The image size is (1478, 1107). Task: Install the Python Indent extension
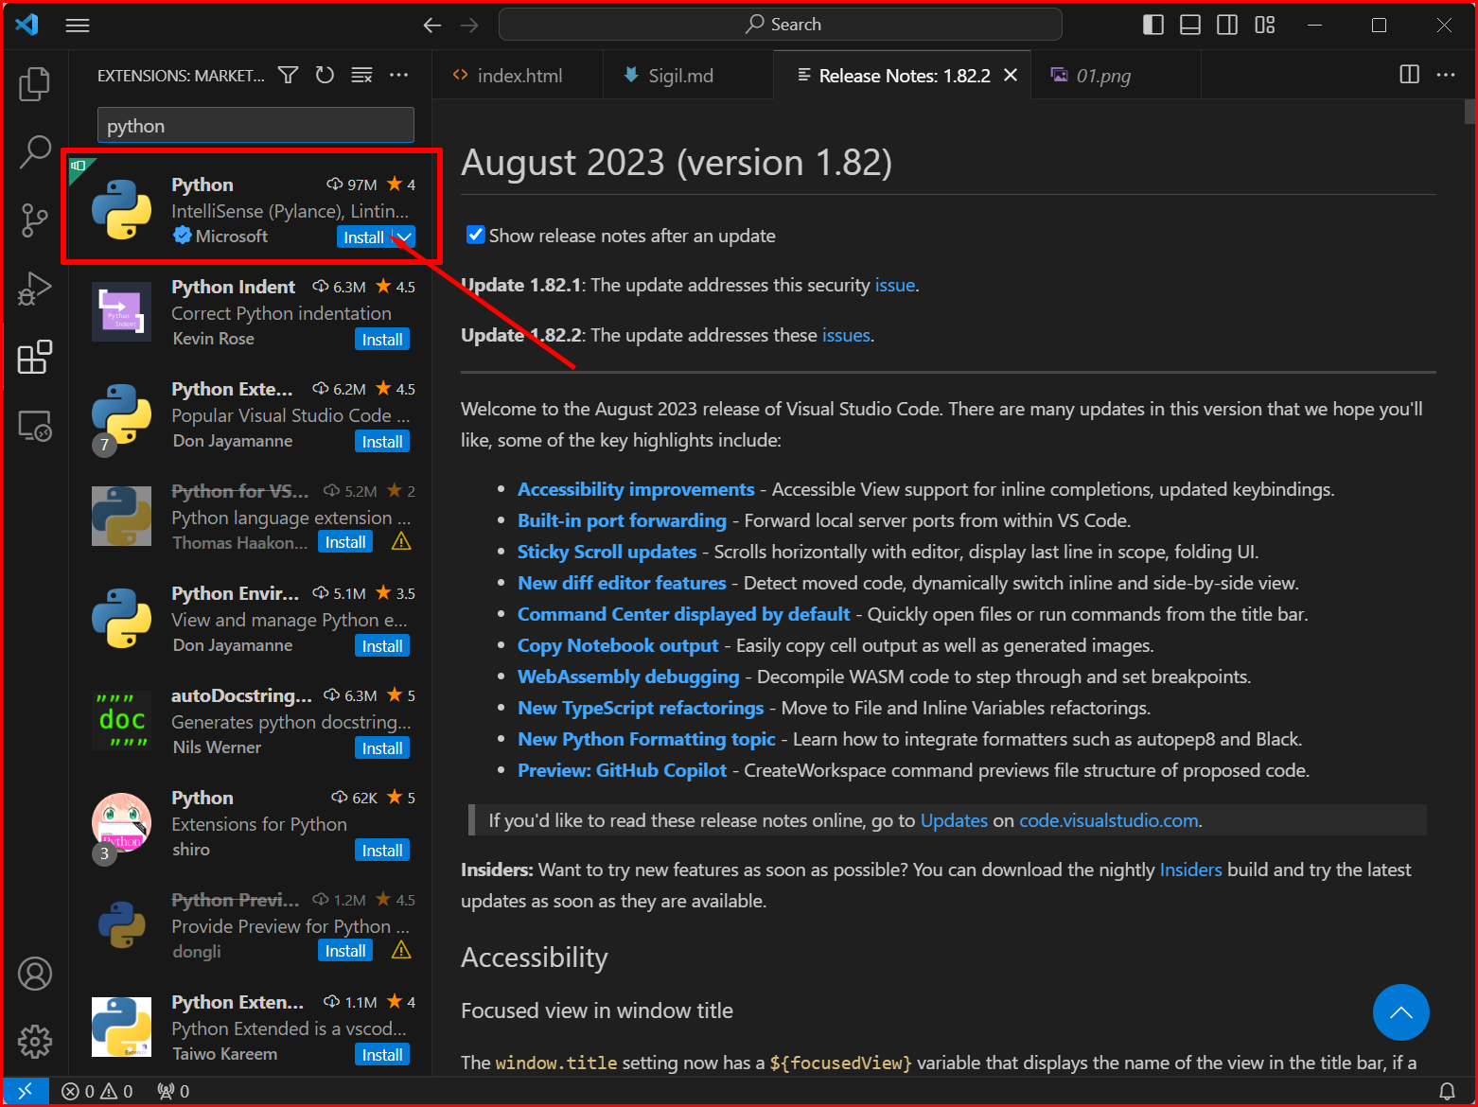click(x=382, y=340)
